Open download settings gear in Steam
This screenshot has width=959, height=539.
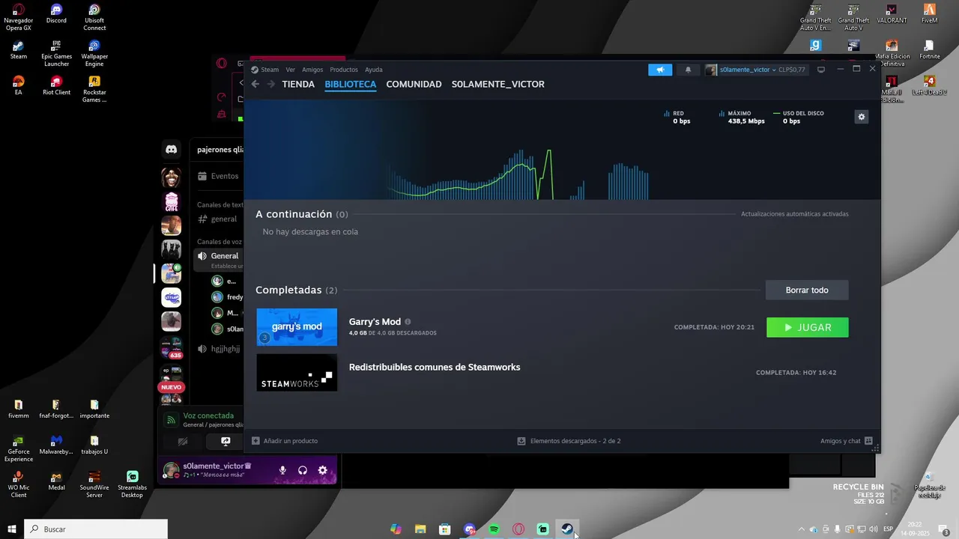pyautogui.click(x=862, y=117)
